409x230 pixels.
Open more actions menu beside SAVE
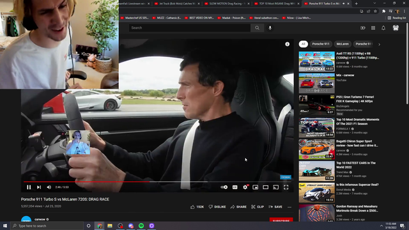click(289, 207)
